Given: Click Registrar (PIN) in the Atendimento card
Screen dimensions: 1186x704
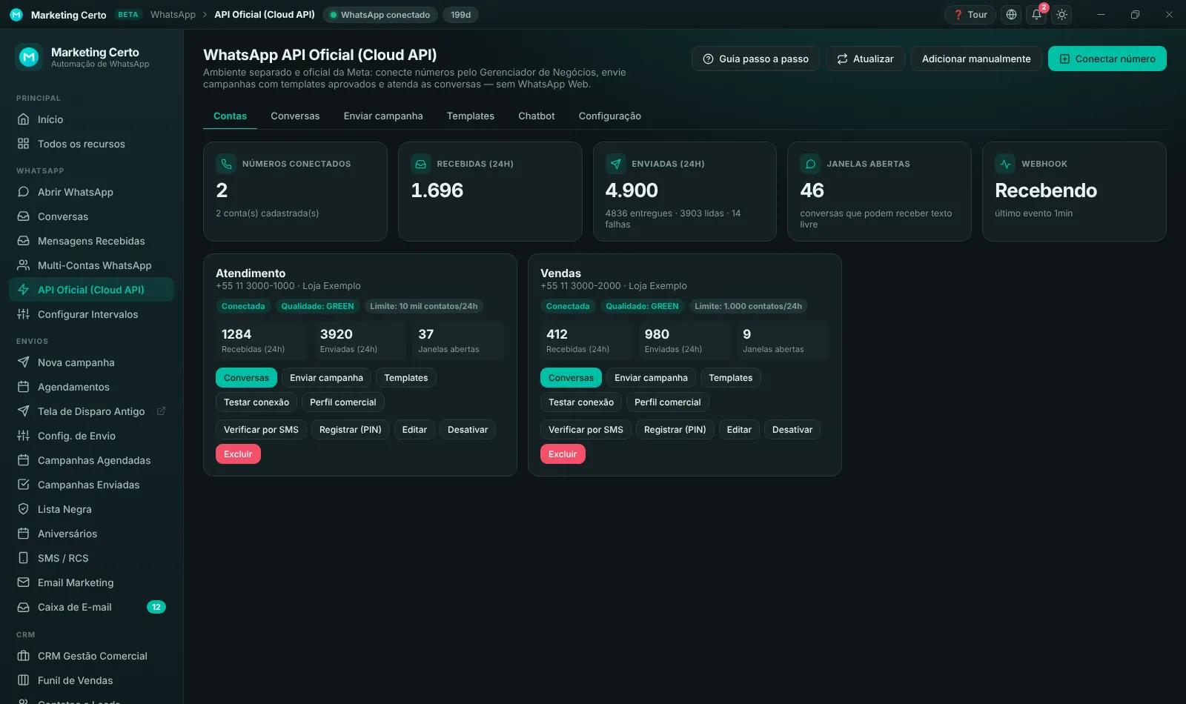Looking at the screenshot, I should (x=350, y=430).
